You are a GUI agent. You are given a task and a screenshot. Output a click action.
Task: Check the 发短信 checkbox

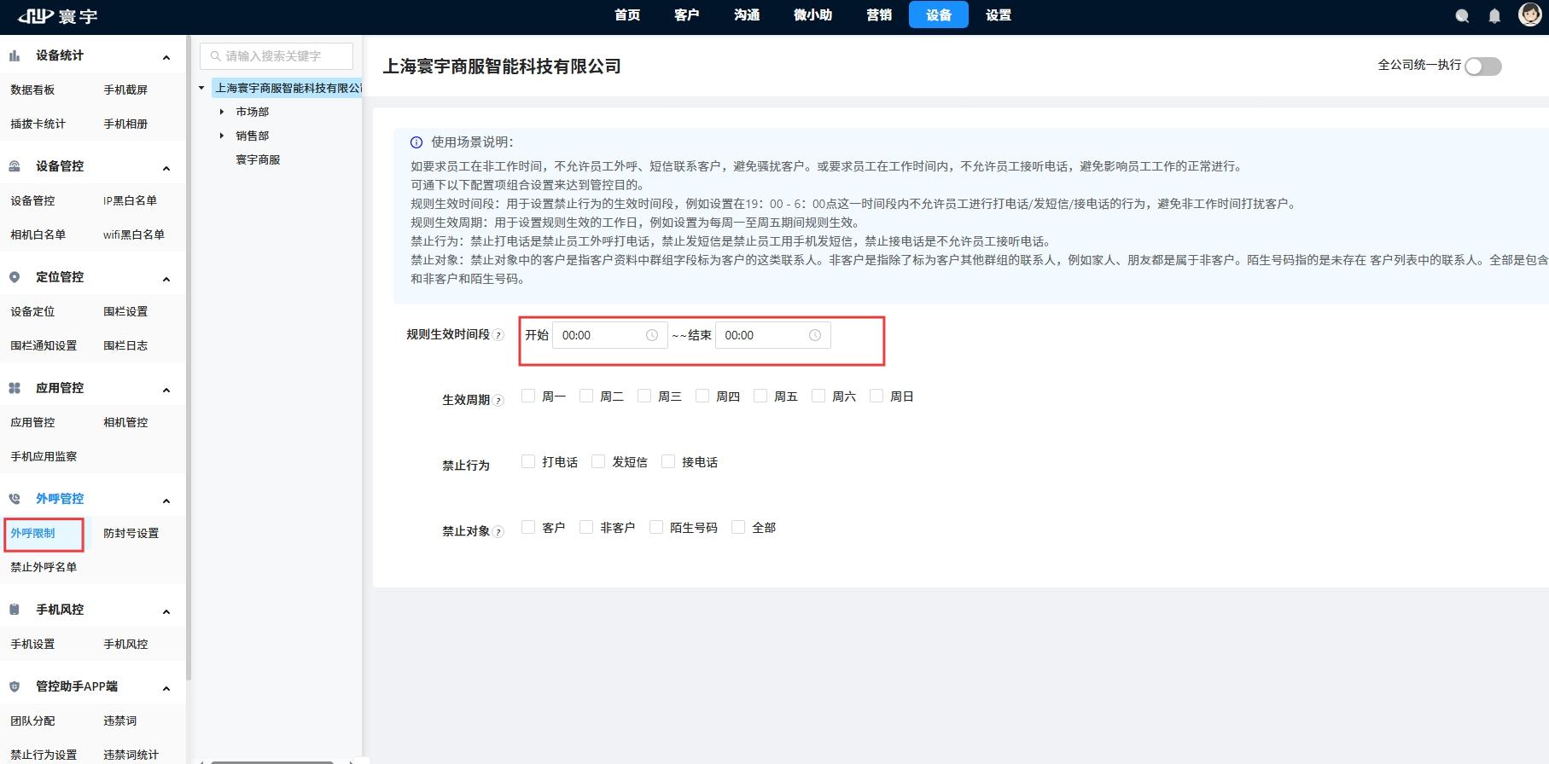point(598,461)
